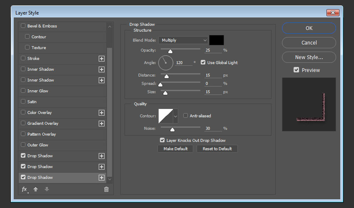
Task: Select the Satin effect item
Action: click(x=32, y=102)
